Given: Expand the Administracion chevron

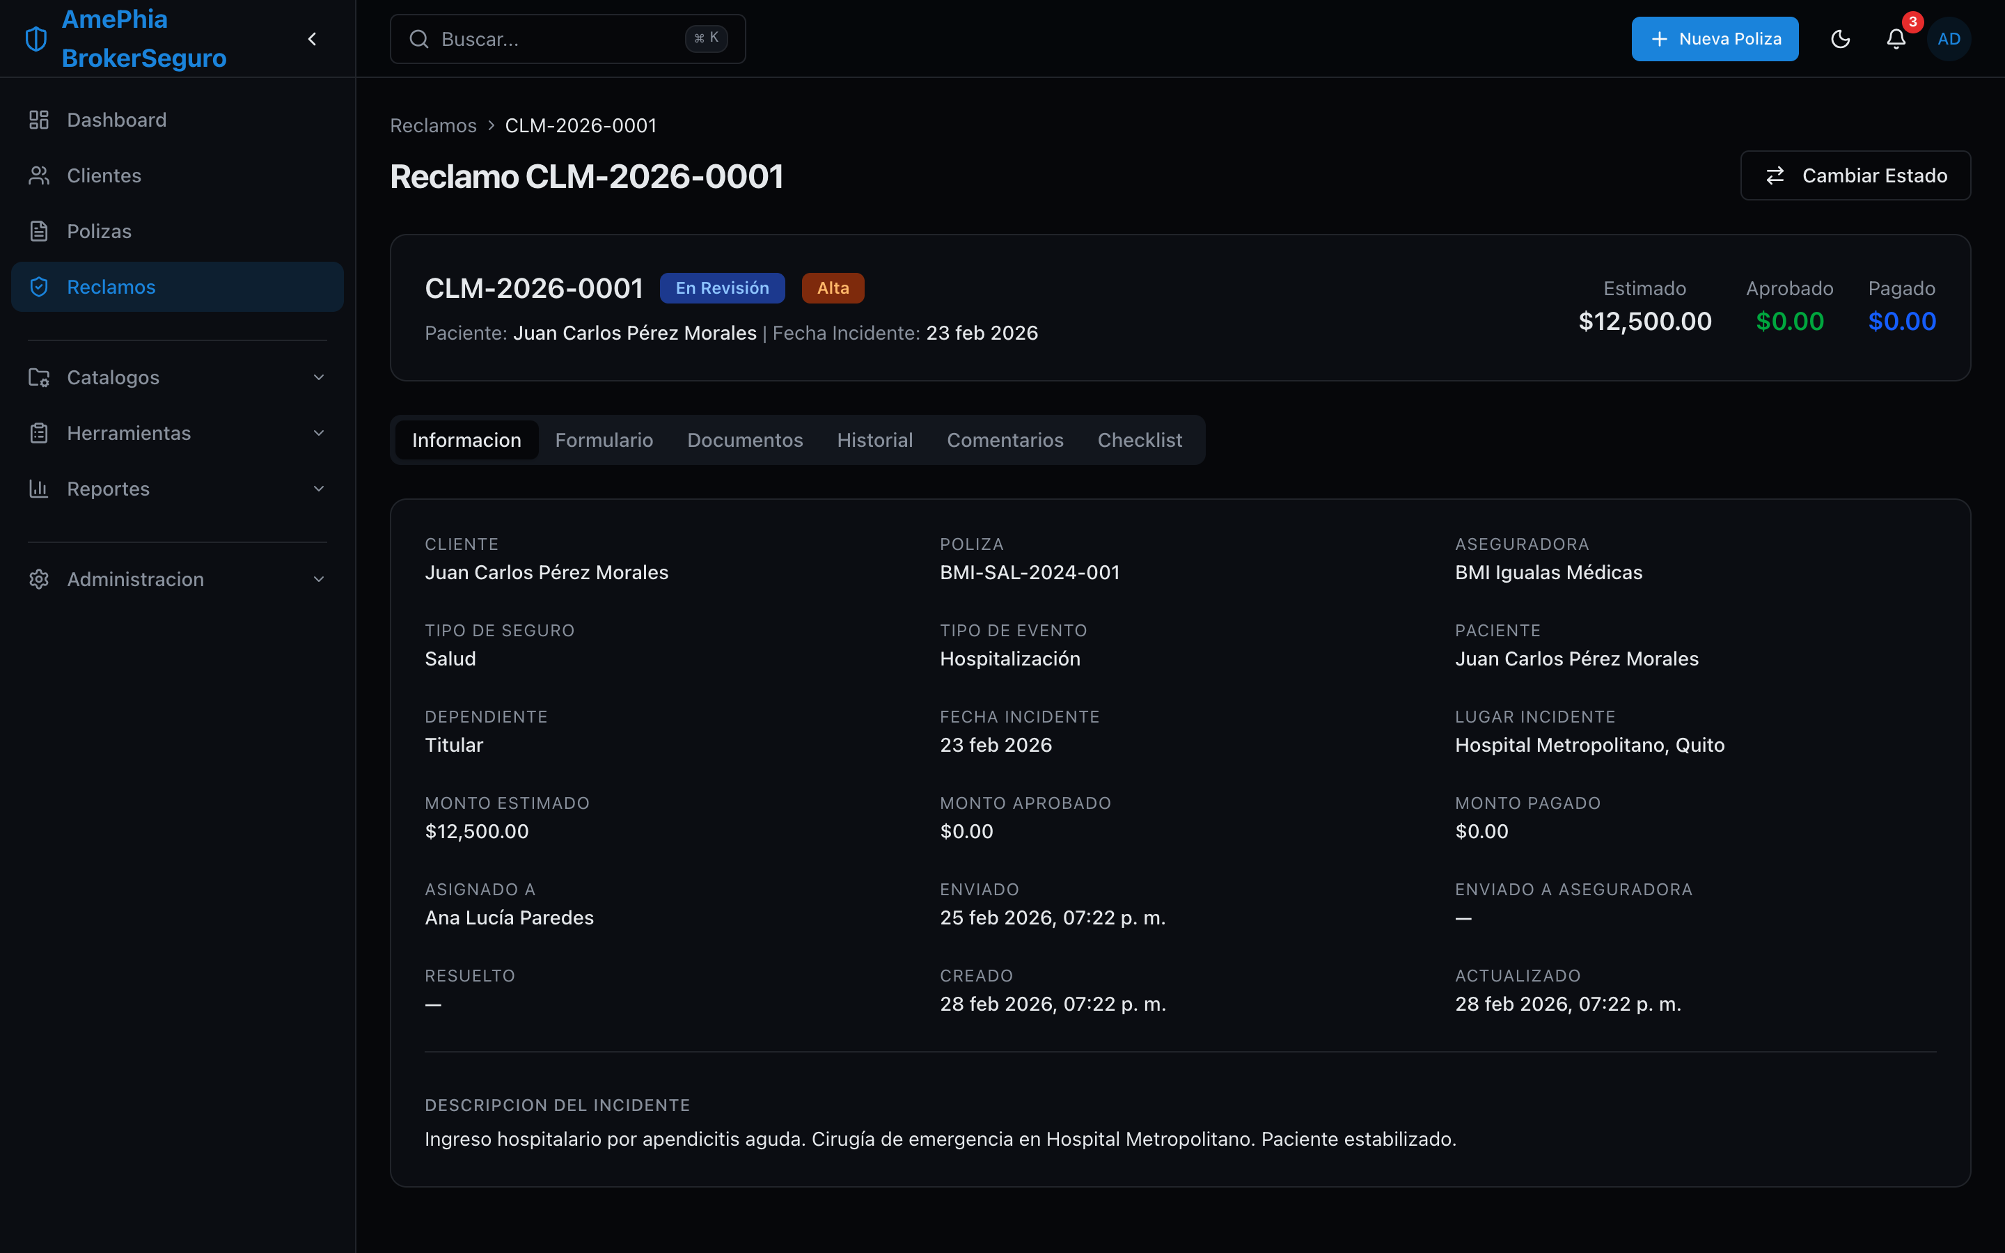Looking at the screenshot, I should point(319,579).
